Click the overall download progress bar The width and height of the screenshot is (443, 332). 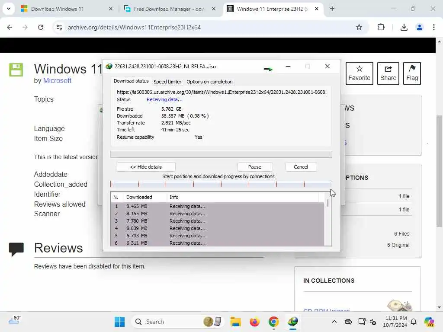[x=221, y=154]
